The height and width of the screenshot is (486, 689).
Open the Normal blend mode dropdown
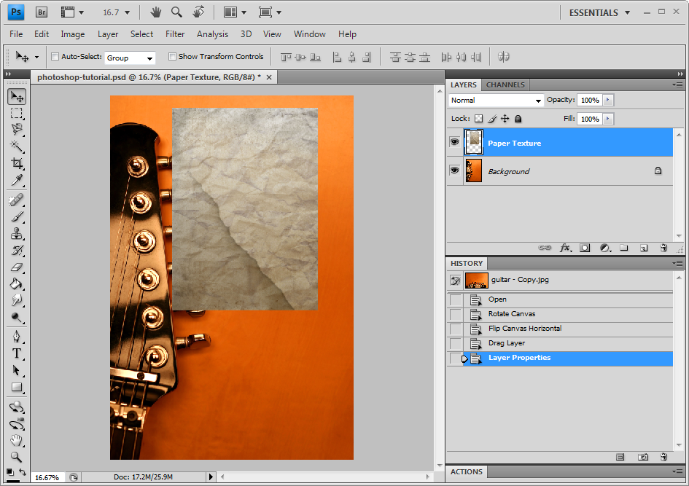point(497,101)
